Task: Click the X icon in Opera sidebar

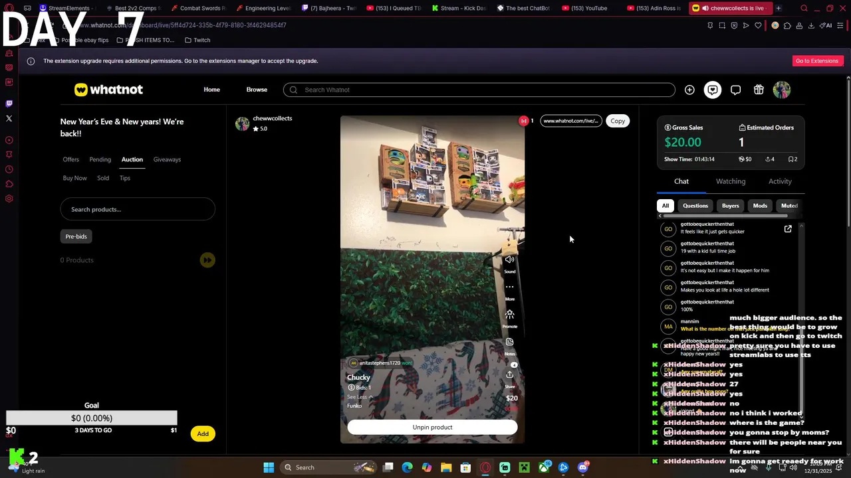Action: 9,118
